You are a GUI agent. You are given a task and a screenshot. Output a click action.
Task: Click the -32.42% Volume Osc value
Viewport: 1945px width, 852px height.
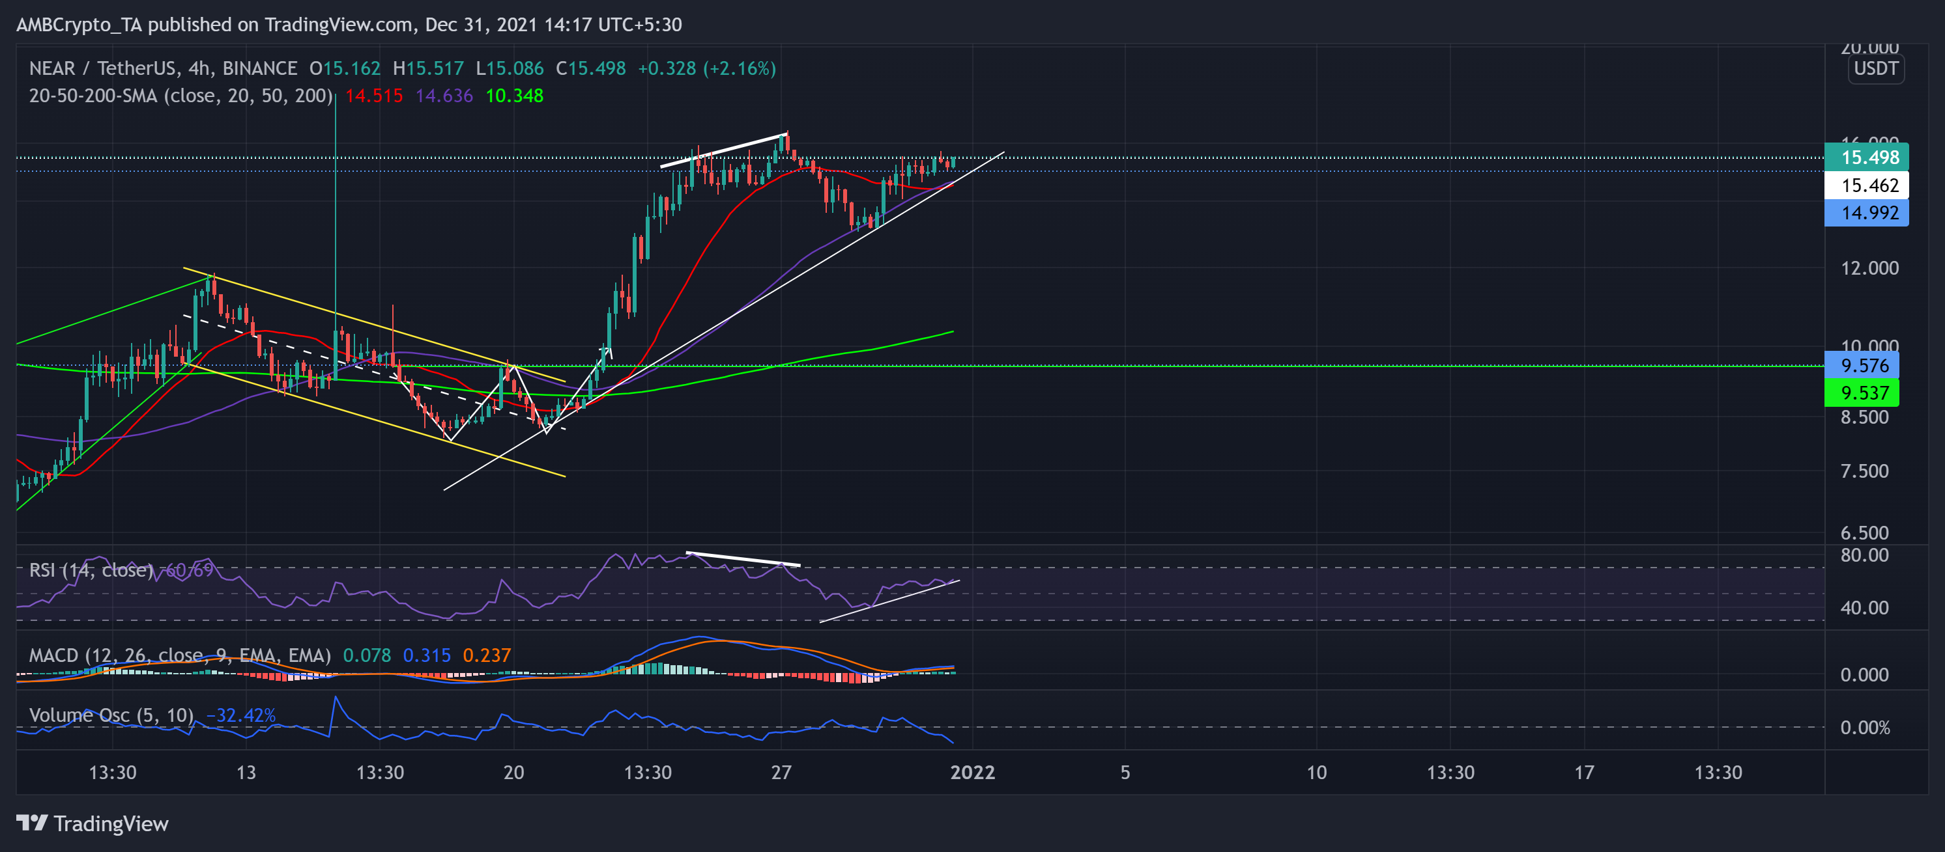pos(241,715)
